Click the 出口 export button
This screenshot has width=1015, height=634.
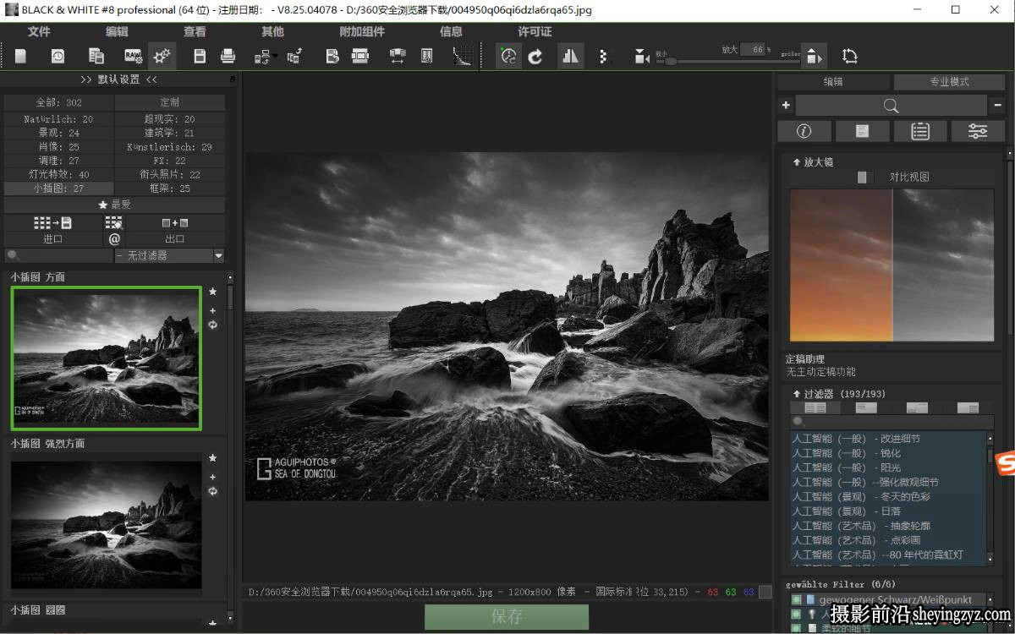tap(175, 239)
